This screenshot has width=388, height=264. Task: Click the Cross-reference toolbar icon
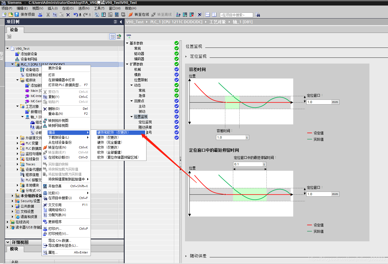coord(200,15)
